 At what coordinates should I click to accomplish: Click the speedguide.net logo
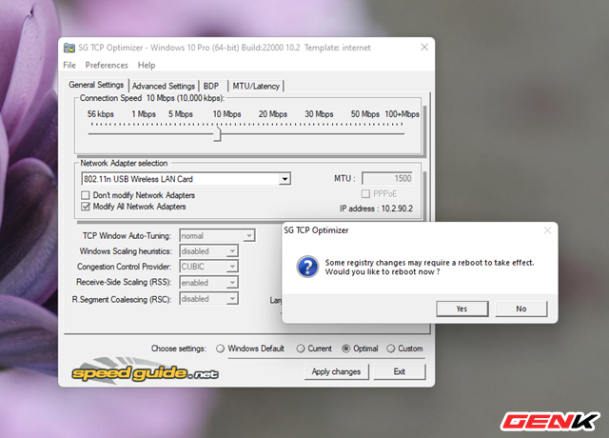[145, 371]
